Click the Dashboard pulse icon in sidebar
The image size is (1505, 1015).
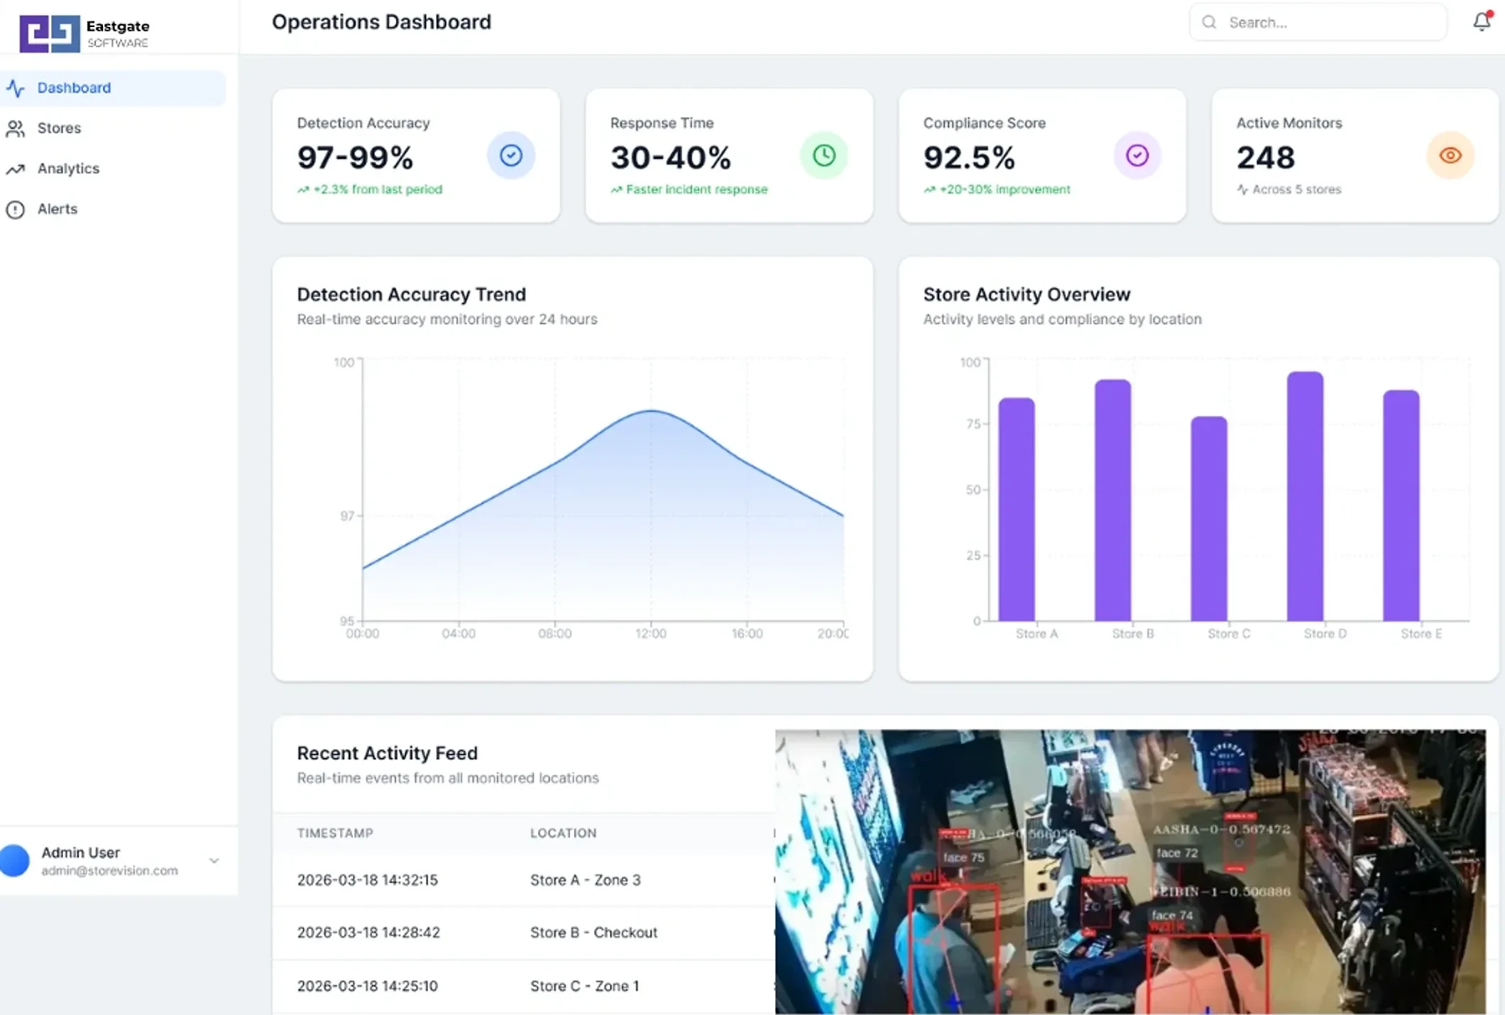16,88
